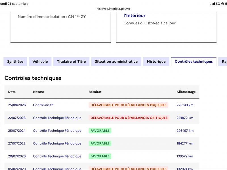Image resolution: width=227 pixels, height=170 pixels.
Task: Click the Kilométrage column header
Action: pyautogui.click(x=186, y=92)
